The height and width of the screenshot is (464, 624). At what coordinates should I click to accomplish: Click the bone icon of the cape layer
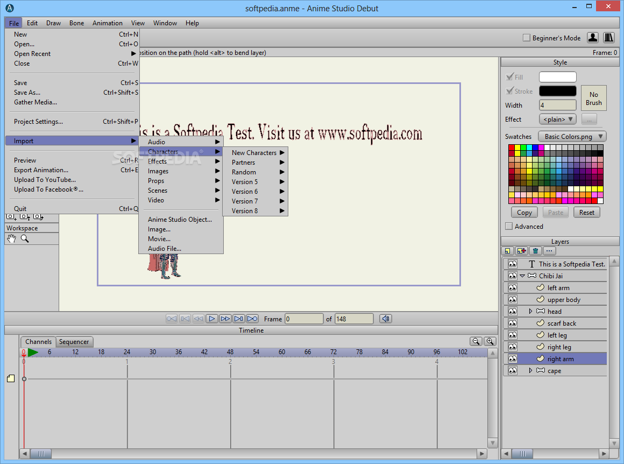[x=541, y=370]
